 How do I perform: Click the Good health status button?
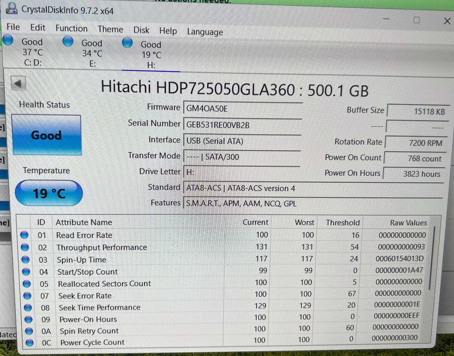(x=46, y=135)
